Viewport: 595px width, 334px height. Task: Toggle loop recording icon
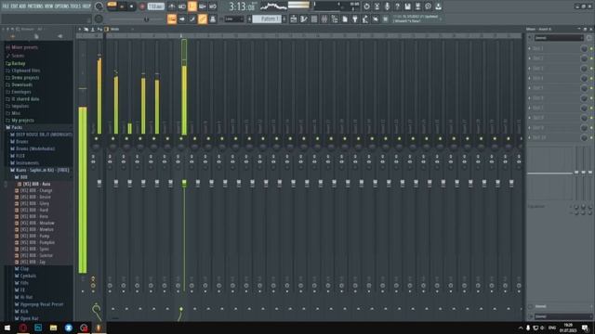pos(213,6)
